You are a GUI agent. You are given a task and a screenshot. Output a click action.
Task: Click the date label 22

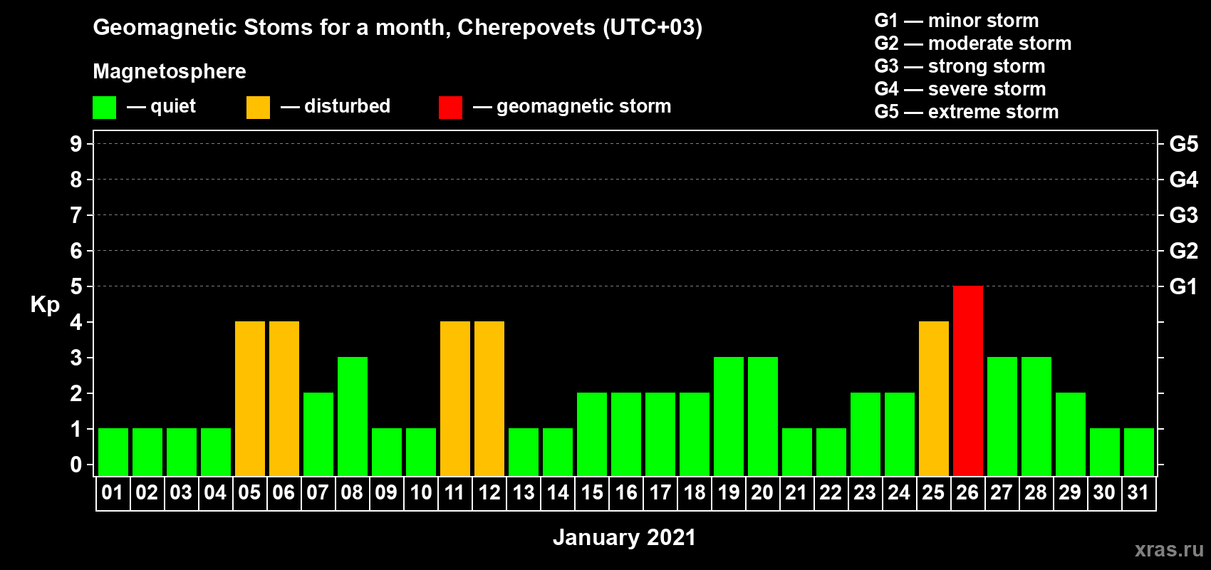831,493
